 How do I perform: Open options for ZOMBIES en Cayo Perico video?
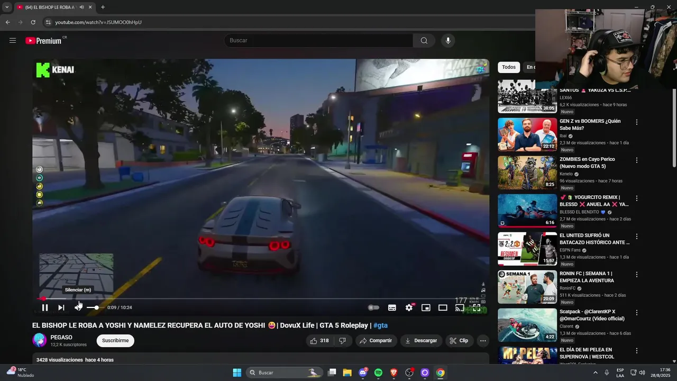tap(637, 160)
